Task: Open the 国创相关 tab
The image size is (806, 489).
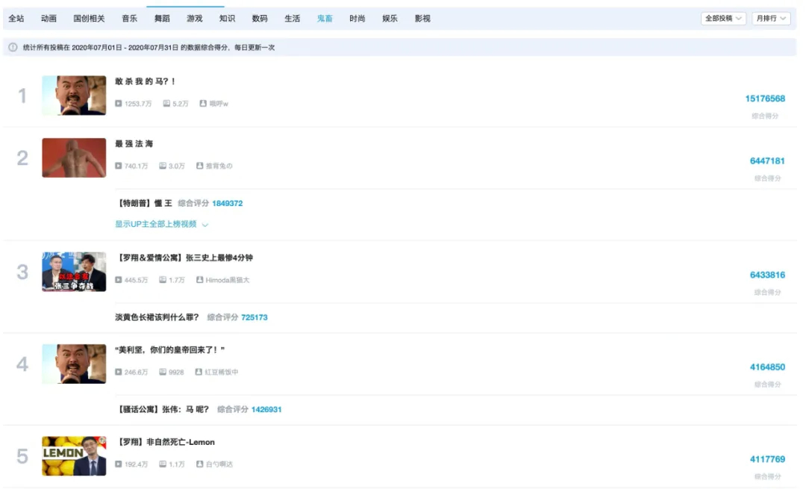Action: [x=89, y=19]
